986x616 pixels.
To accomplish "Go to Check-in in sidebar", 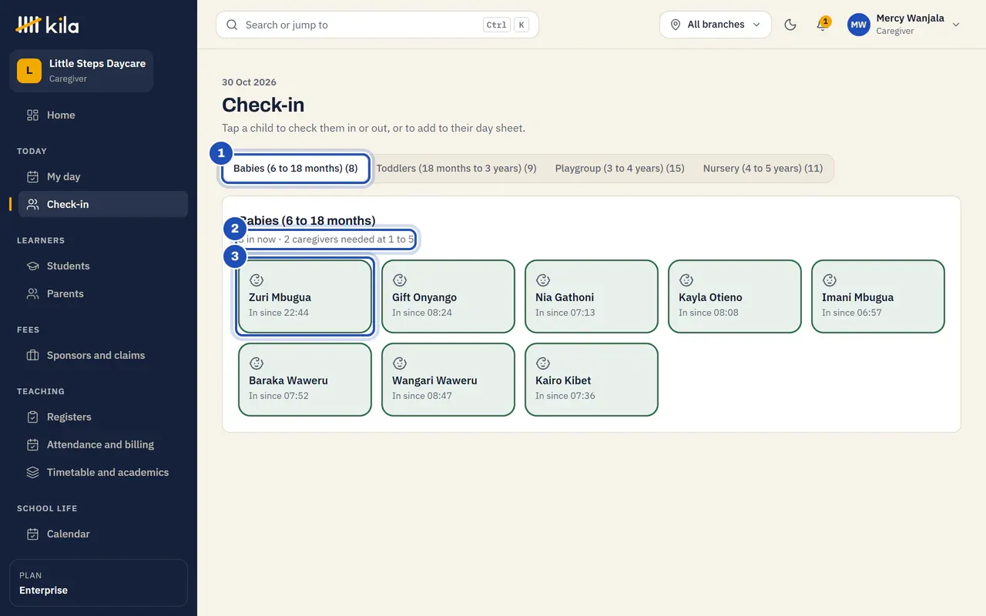I will tap(103, 204).
